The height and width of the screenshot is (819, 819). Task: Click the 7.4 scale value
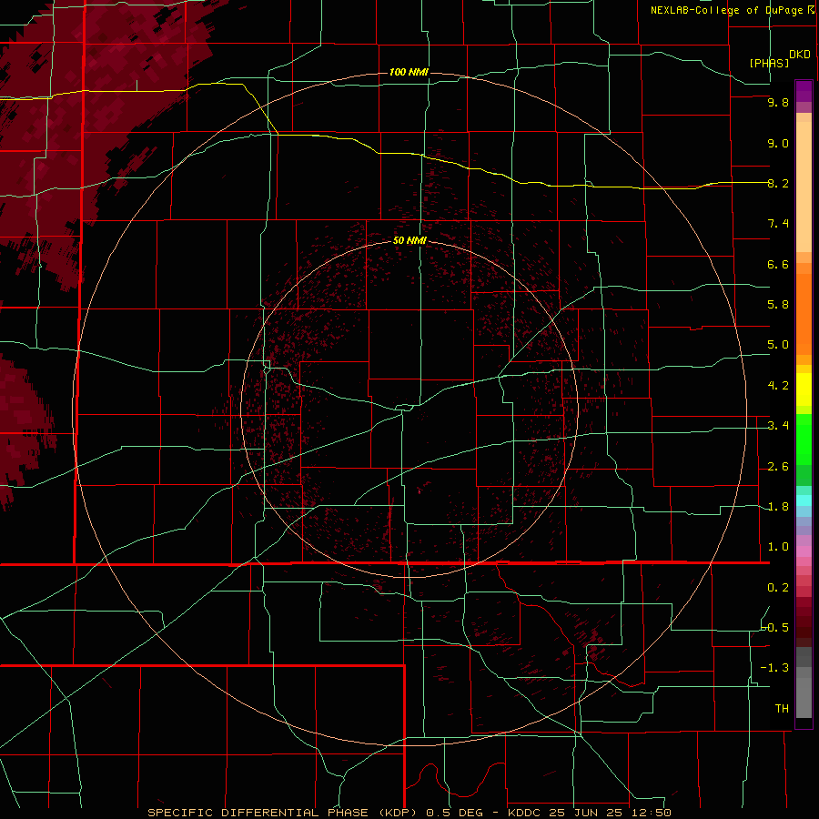(x=778, y=224)
